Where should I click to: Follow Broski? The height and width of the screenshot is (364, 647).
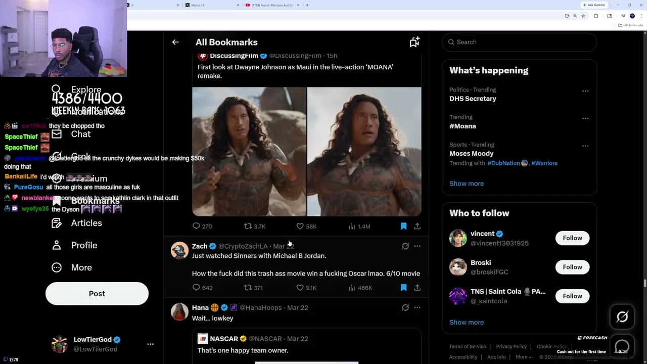coord(572,267)
